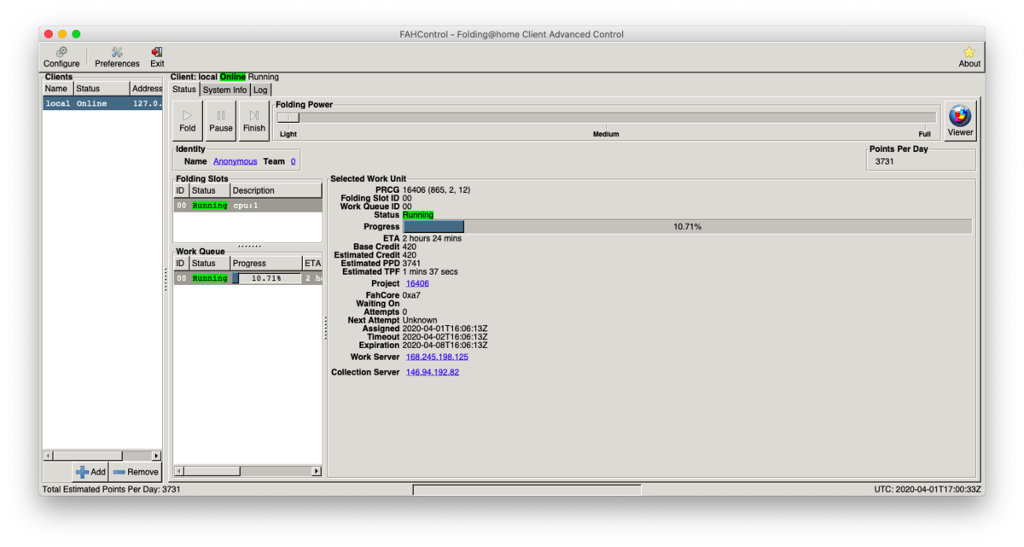The height and width of the screenshot is (547, 1024).
Task: Click the Anonymous identity name link
Action: [235, 161]
